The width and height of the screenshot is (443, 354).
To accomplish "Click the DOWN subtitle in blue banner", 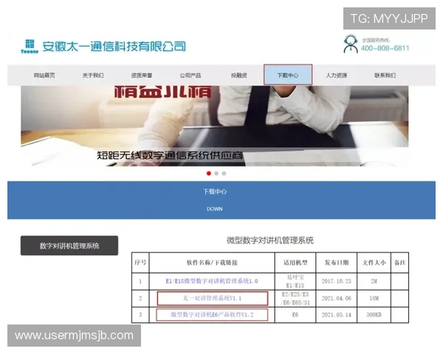I will (215, 209).
